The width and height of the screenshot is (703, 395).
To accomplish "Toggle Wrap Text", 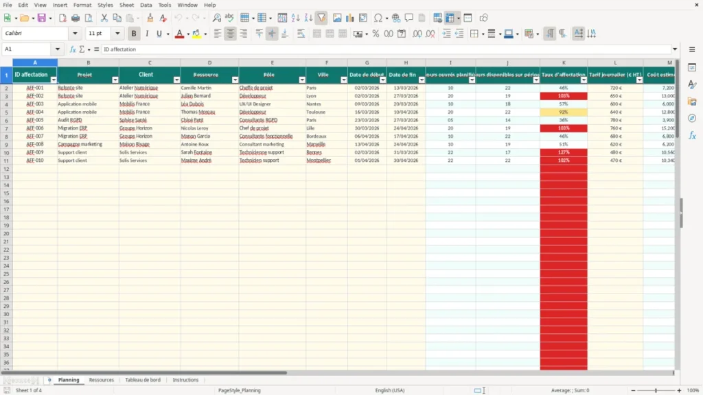I will (x=301, y=34).
